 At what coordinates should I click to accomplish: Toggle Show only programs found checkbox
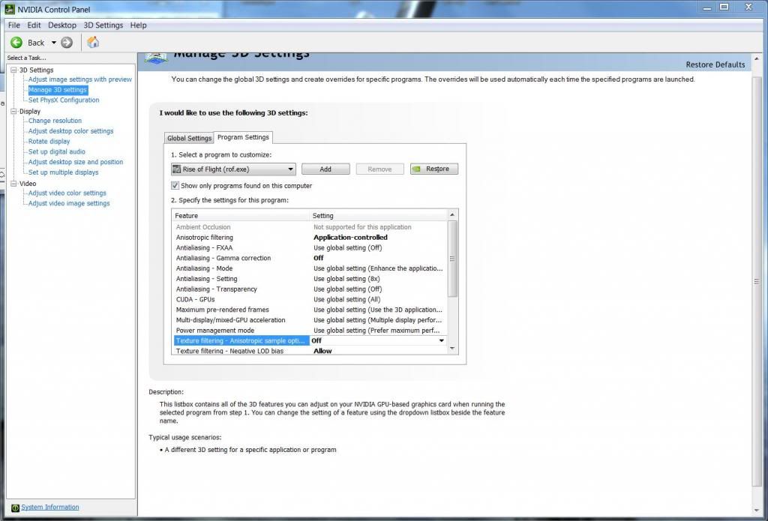(x=175, y=186)
